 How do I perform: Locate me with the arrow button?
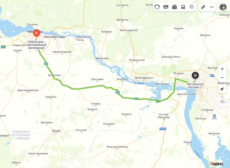point(222,89)
